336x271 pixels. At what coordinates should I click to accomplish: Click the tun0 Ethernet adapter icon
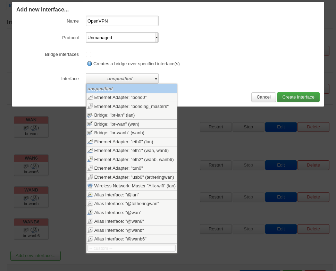click(90, 168)
